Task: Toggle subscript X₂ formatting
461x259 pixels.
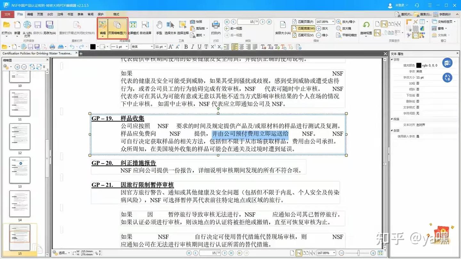Action: [x=220, y=47]
